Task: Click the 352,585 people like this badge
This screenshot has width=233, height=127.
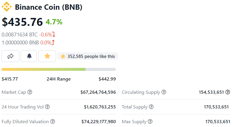Action: click(x=88, y=56)
